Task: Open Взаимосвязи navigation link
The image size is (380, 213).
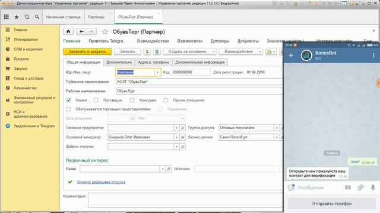Action: [190, 41]
